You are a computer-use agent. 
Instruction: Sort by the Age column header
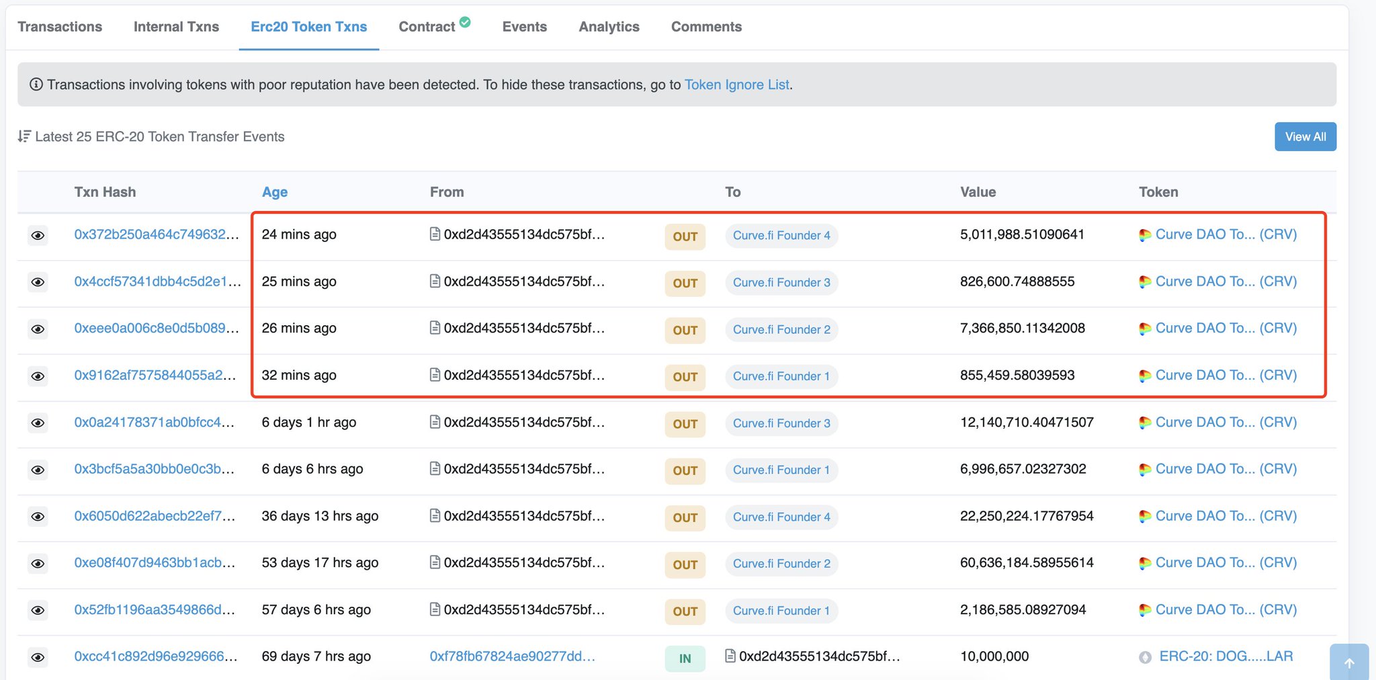tap(275, 192)
